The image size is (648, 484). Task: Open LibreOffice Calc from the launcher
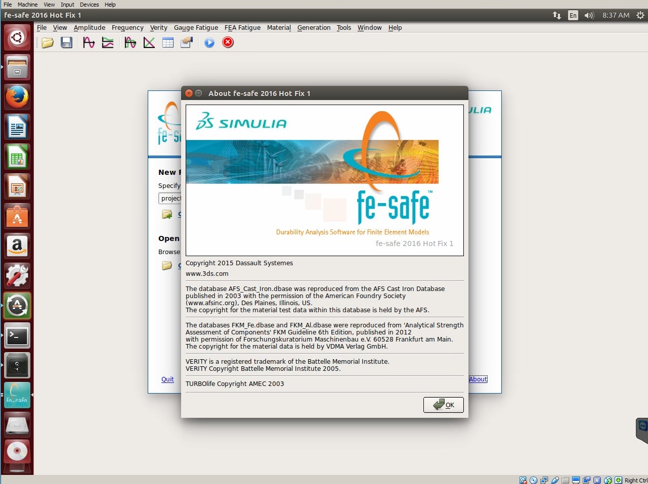[17, 157]
